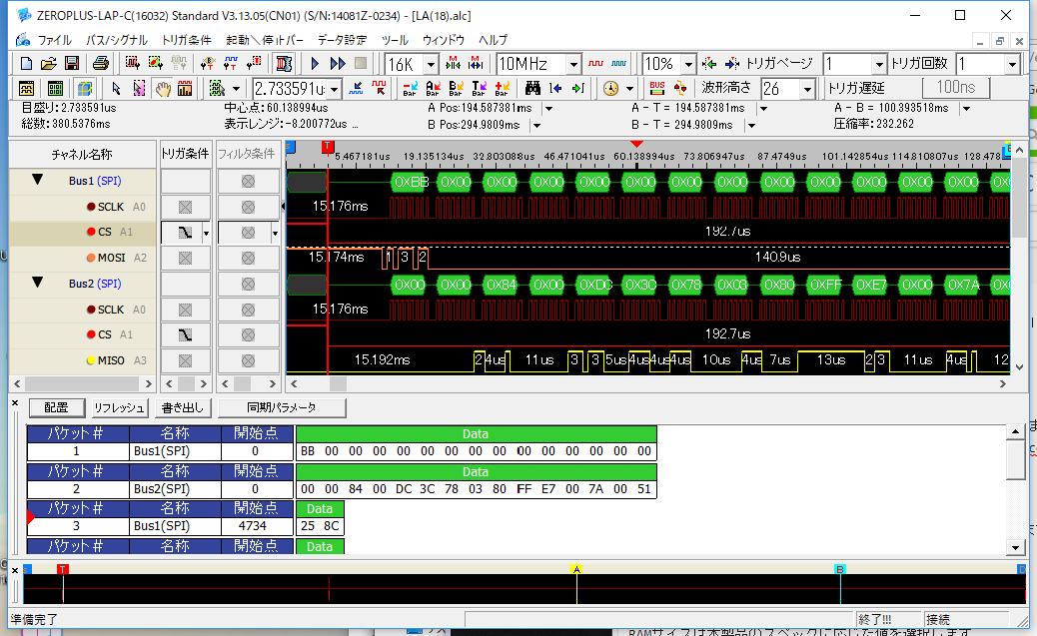Open the 16K memory depth dropdown
Viewport: 1037px width, 636px height.
(x=432, y=64)
